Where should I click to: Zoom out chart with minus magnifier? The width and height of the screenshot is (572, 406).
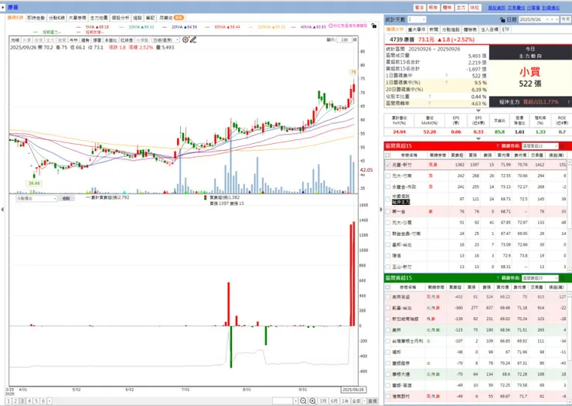(x=303, y=401)
